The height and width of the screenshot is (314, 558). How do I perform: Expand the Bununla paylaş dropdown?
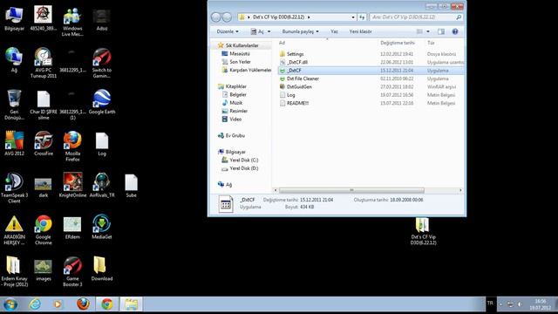(x=300, y=31)
